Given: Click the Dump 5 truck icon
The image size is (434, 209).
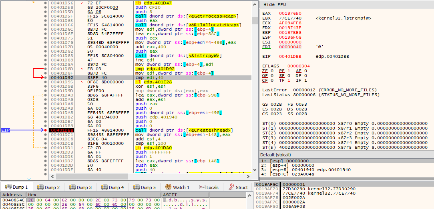Looking at the screenshot, I should pos(137,187).
